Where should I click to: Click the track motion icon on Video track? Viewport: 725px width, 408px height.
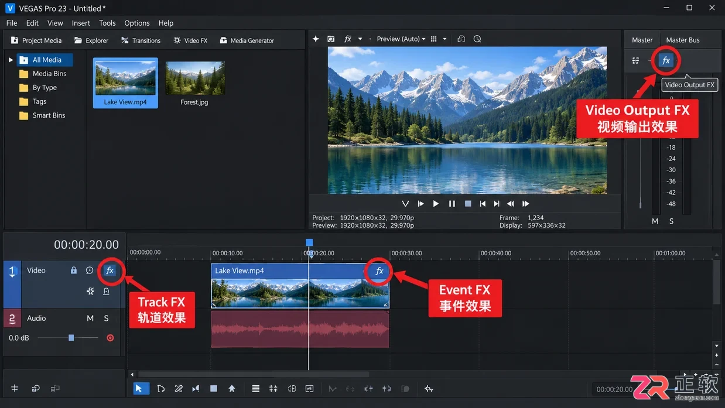[x=90, y=291]
